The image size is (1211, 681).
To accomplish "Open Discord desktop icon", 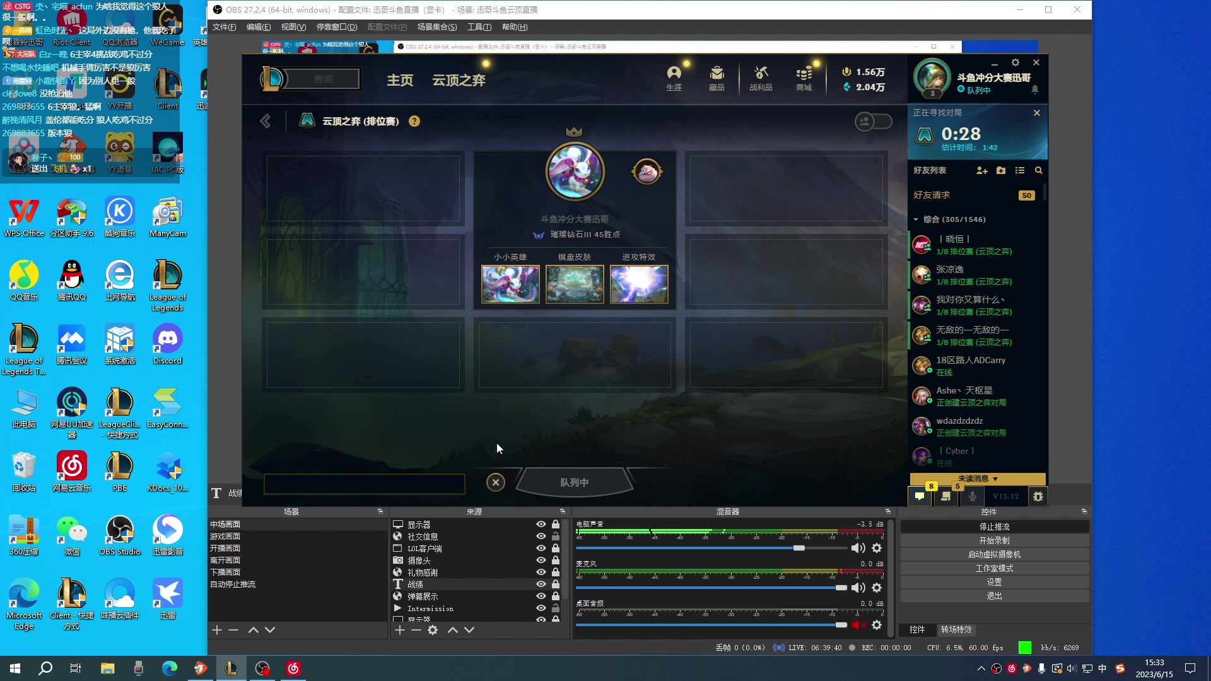I will 167,344.
